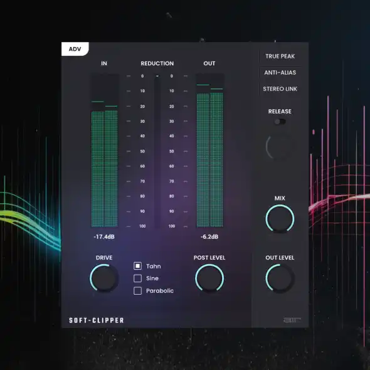Image resolution: width=370 pixels, height=370 pixels.
Task: Check the Sine clipping mode checkbox
Action: (x=137, y=278)
